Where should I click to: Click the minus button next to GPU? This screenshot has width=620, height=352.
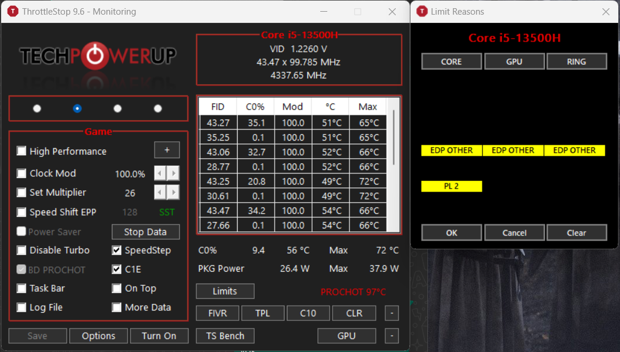click(x=392, y=336)
